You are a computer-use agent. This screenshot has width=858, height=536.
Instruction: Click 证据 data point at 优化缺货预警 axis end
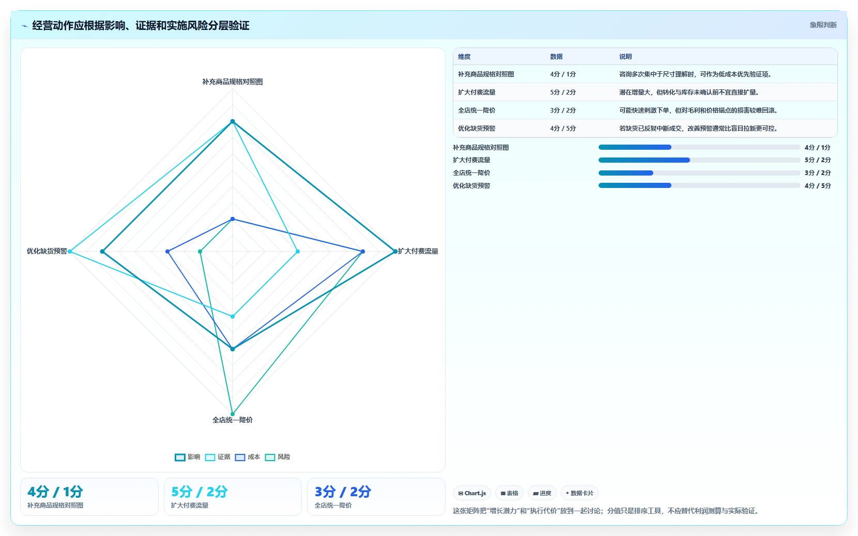(70, 251)
